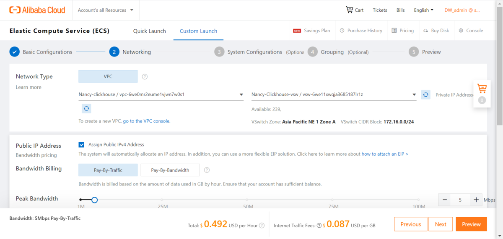This screenshot has width=503, height=239.
Task: Click the peak bandwidth slider handle
Action: coord(94,200)
